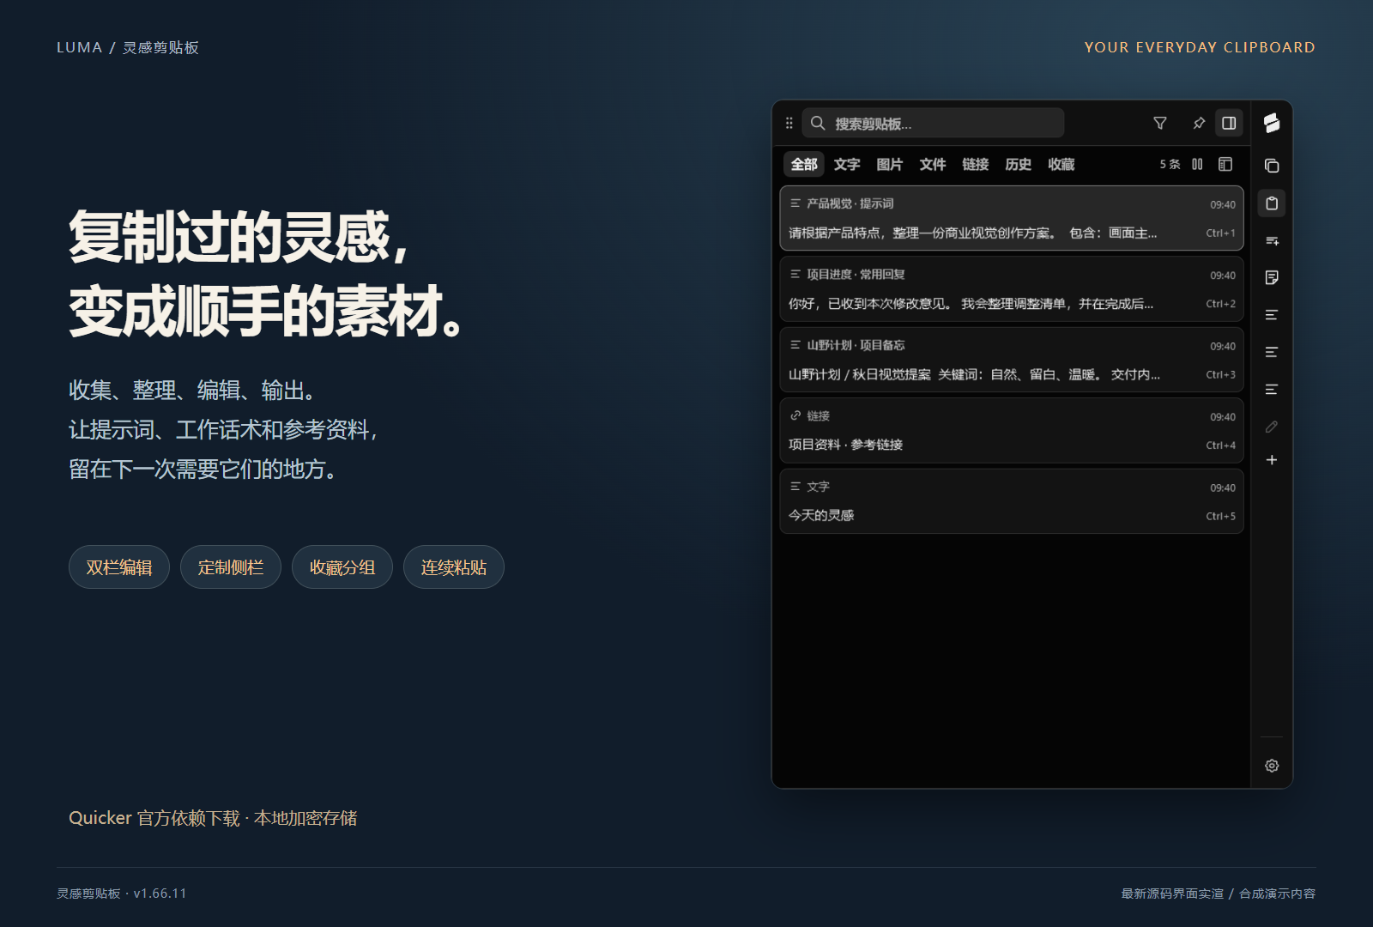Click the Ctrl+1 shortcut label

[1220, 233]
